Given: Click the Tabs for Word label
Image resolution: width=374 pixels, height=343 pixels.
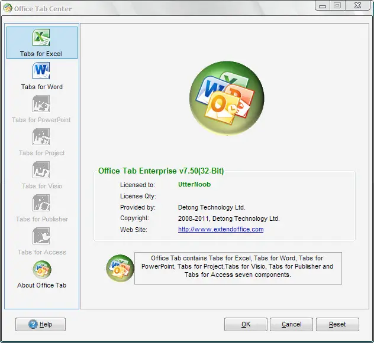Looking at the screenshot, I should point(42,87).
